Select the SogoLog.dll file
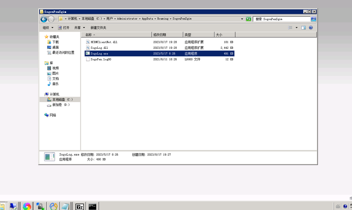Screen dimensions: 352x210 coord(99,48)
